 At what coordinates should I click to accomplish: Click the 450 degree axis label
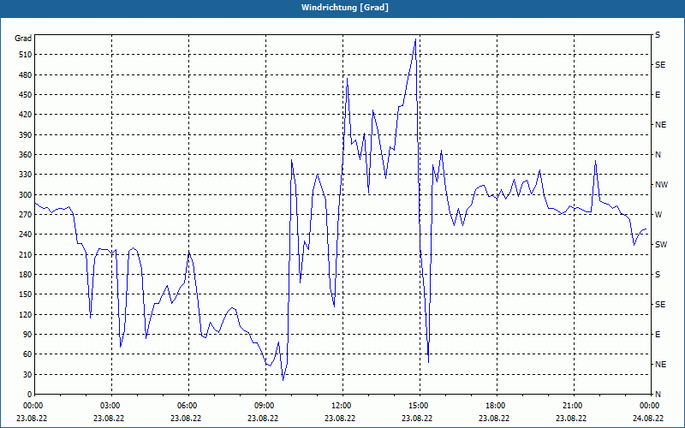[27, 95]
